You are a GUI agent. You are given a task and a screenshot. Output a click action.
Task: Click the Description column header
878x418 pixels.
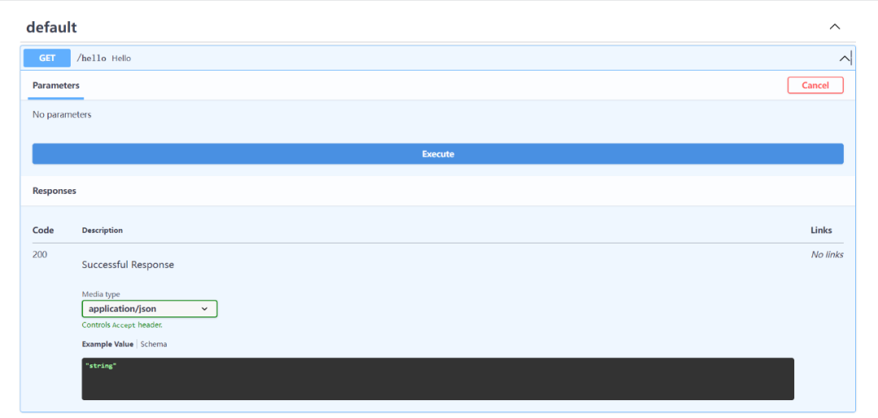pyautogui.click(x=102, y=231)
